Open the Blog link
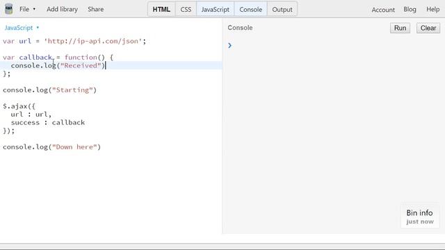 point(410,9)
